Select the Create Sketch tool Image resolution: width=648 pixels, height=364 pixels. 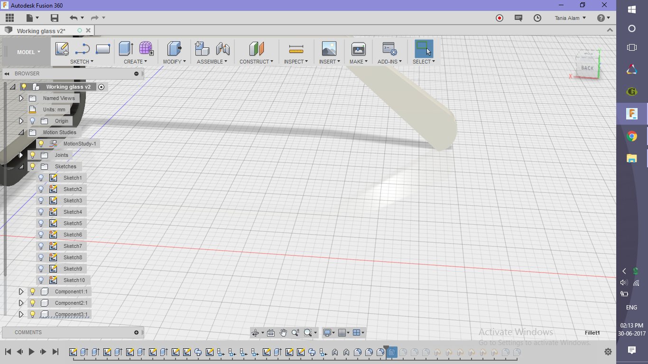coord(62,49)
